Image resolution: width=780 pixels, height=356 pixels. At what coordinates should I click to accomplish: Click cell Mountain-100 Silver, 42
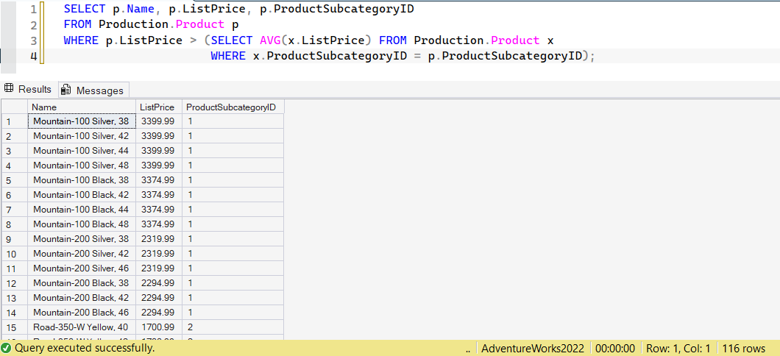pos(82,136)
